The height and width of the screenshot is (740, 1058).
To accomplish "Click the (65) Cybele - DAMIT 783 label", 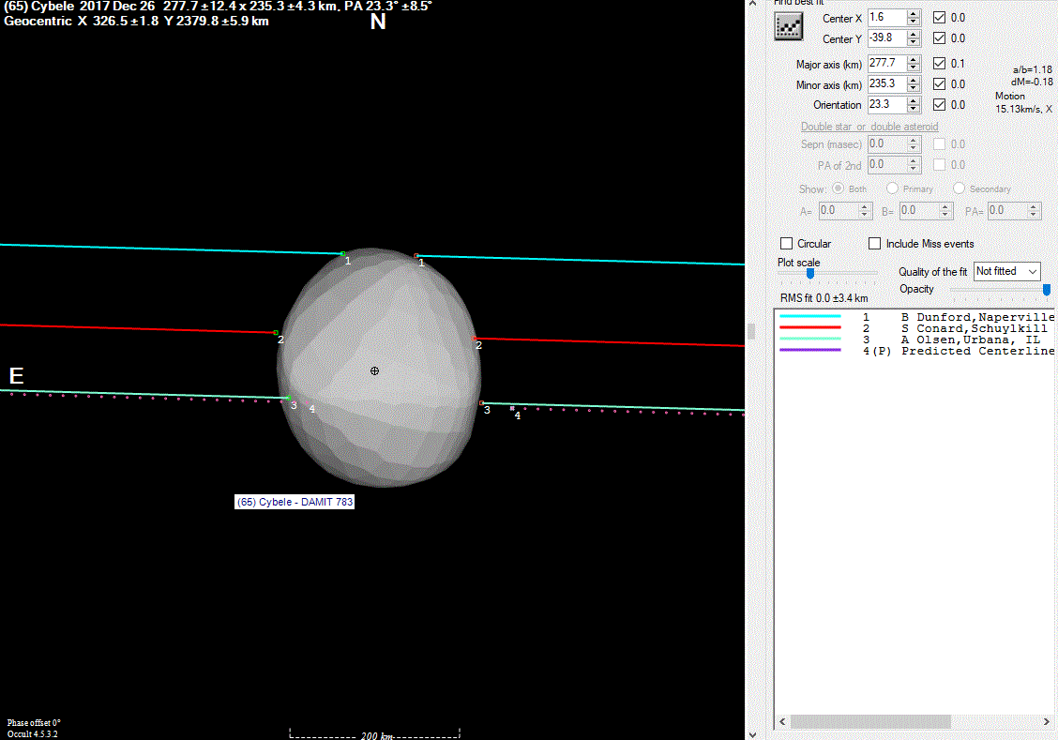I will point(295,502).
